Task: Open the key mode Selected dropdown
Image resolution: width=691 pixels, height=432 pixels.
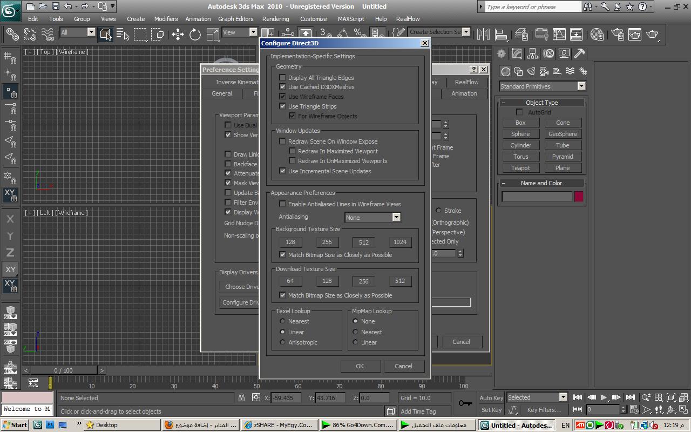Action: [563, 397]
